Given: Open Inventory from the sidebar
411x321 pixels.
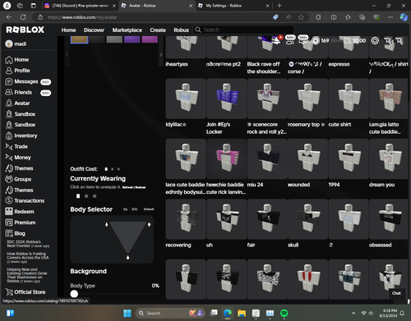Looking at the screenshot, I should point(21,135).
